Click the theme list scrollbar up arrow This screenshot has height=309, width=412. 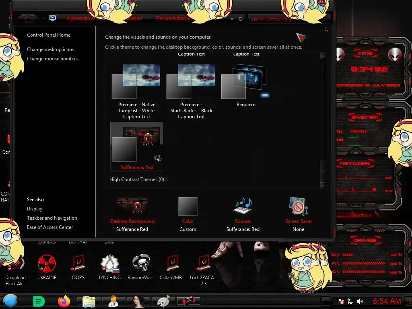pos(323,56)
